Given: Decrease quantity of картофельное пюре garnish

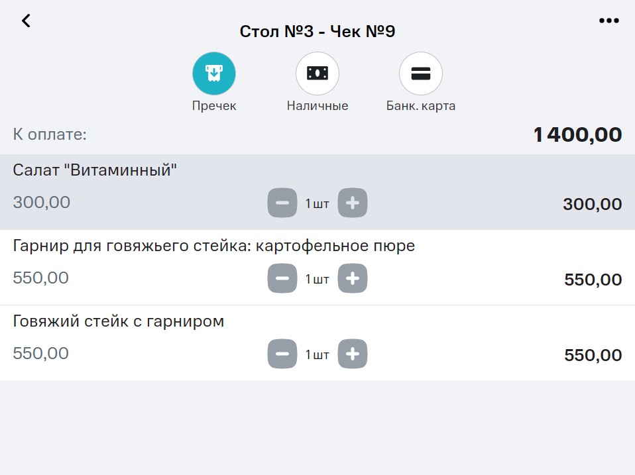Looking at the screenshot, I should tap(282, 278).
